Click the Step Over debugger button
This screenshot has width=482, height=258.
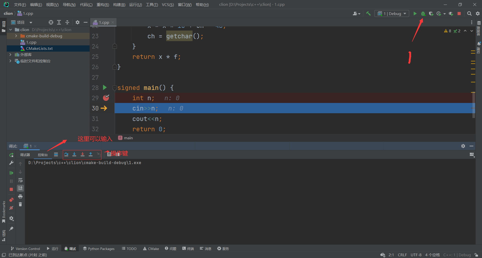(x=66, y=155)
